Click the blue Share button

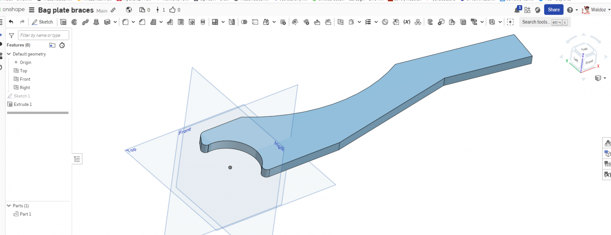553,10
